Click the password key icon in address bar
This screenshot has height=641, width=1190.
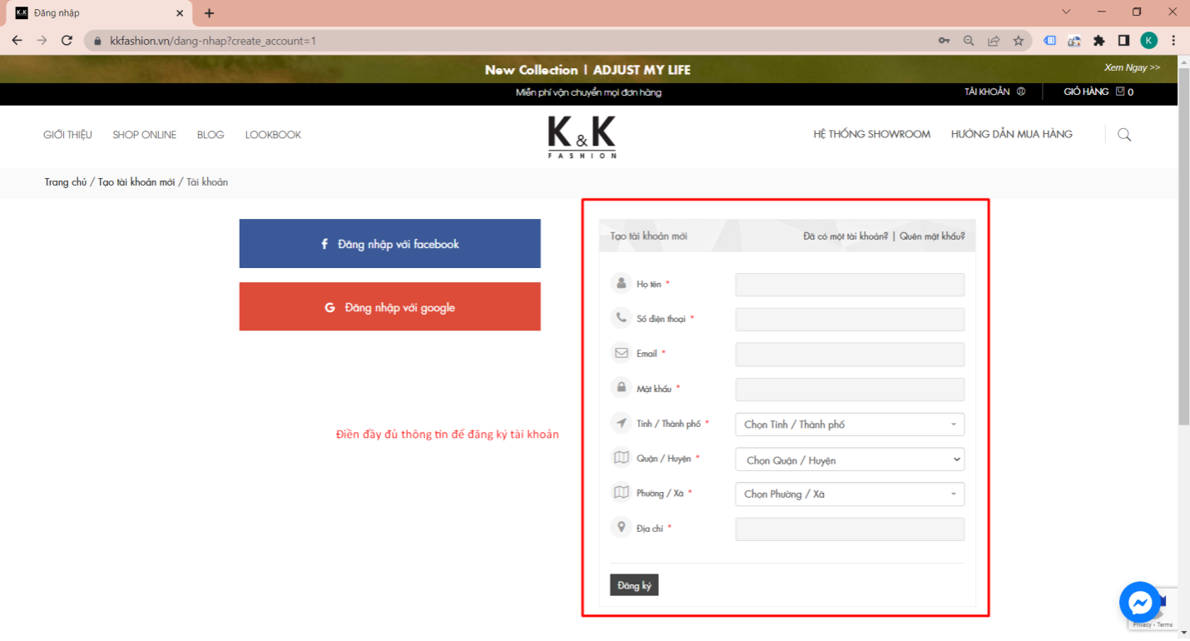coord(944,40)
